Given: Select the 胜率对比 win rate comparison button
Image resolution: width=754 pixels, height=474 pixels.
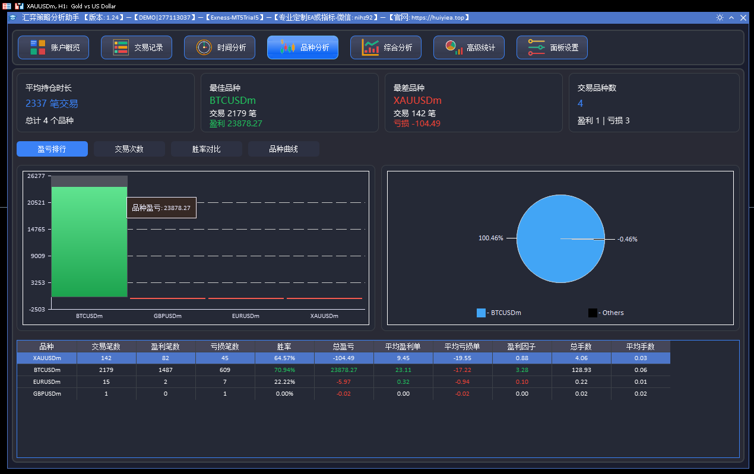Looking at the screenshot, I should tap(207, 149).
